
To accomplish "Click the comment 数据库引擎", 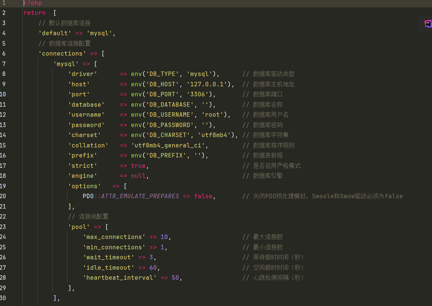I will (262, 176).
